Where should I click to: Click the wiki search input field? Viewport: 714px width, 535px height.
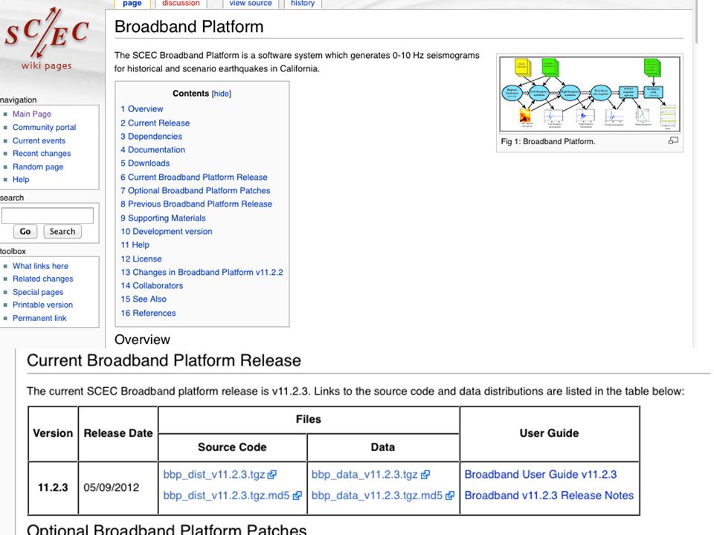pyautogui.click(x=48, y=215)
